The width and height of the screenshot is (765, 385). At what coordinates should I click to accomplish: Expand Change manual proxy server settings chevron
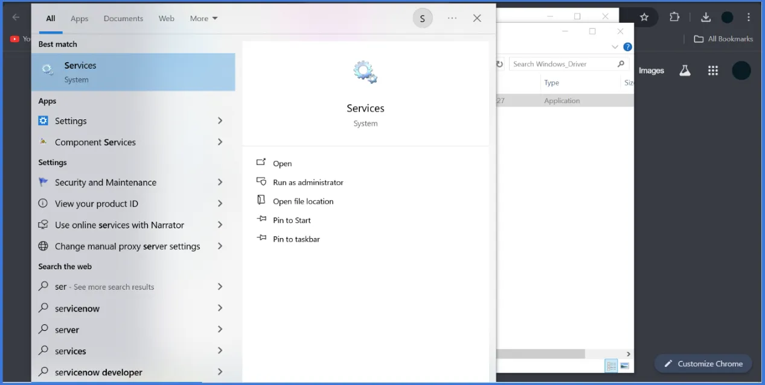pyautogui.click(x=220, y=246)
